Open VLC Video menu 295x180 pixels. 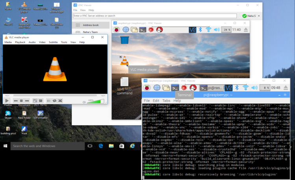pyautogui.click(x=42, y=42)
